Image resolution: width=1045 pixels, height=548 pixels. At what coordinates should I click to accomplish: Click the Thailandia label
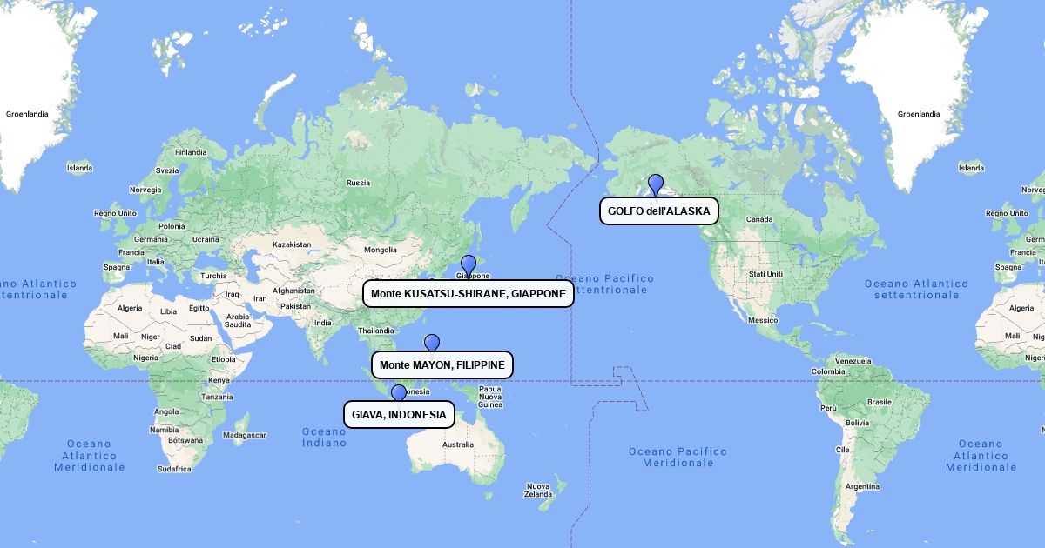pyautogui.click(x=376, y=331)
